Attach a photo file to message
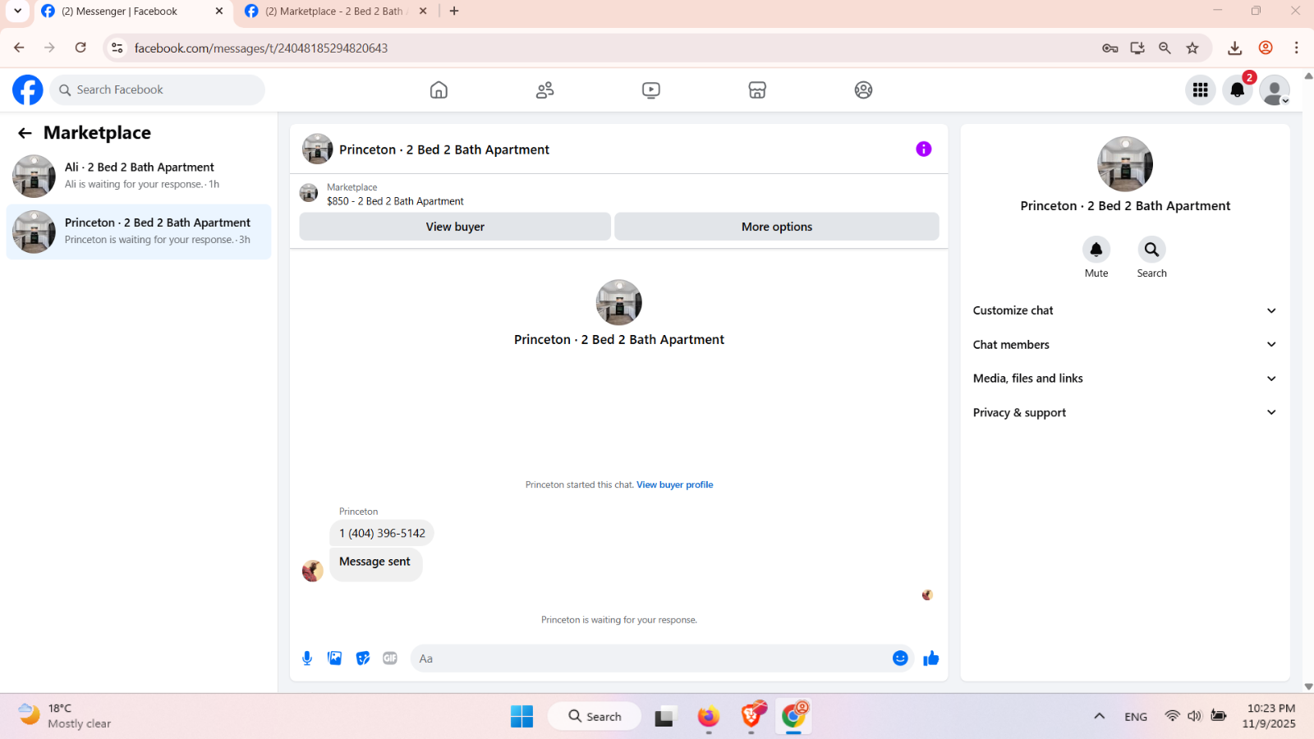This screenshot has height=739, width=1314. point(335,659)
